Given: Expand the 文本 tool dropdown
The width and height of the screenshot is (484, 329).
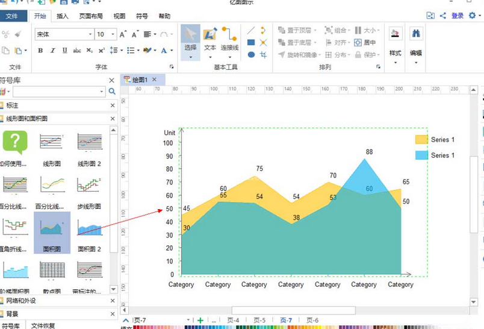Looking at the screenshot, I should click(x=210, y=57).
